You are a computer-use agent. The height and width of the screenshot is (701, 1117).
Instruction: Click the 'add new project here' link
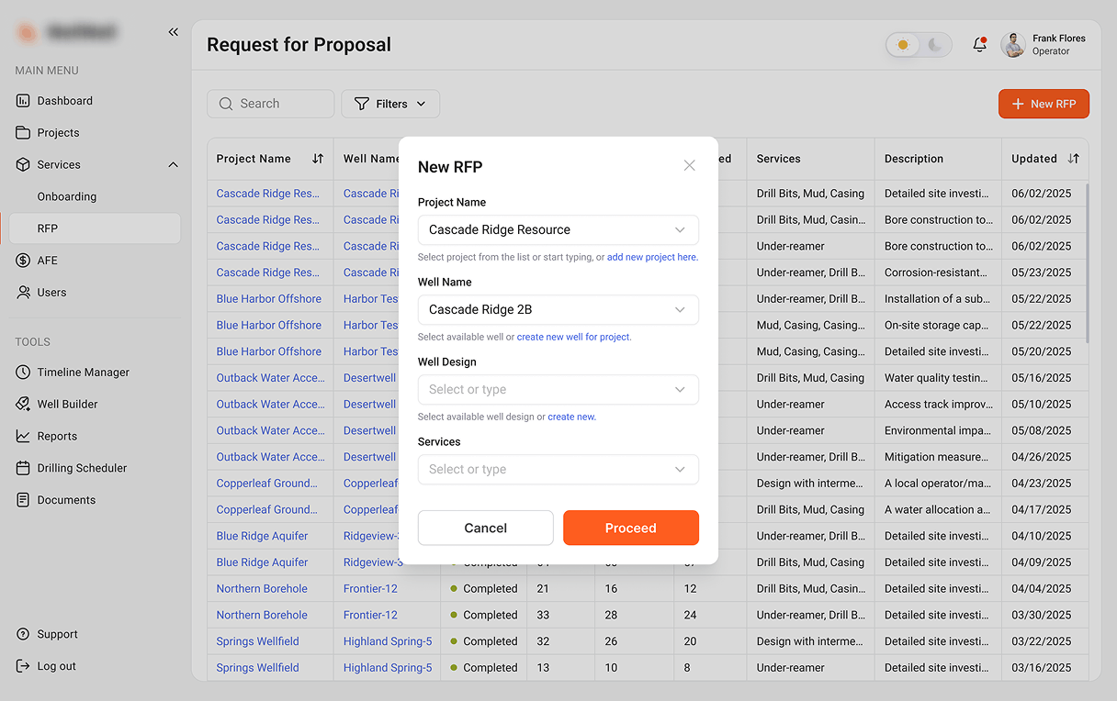pyautogui.click(x=651, y=258)
